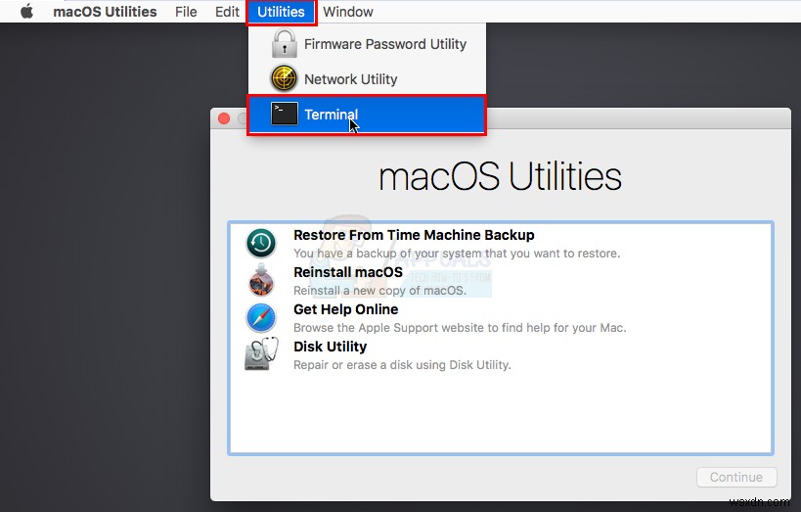
Task: Choose Firmware Password Utility menu entry
Action: click(x=368, y=44)
